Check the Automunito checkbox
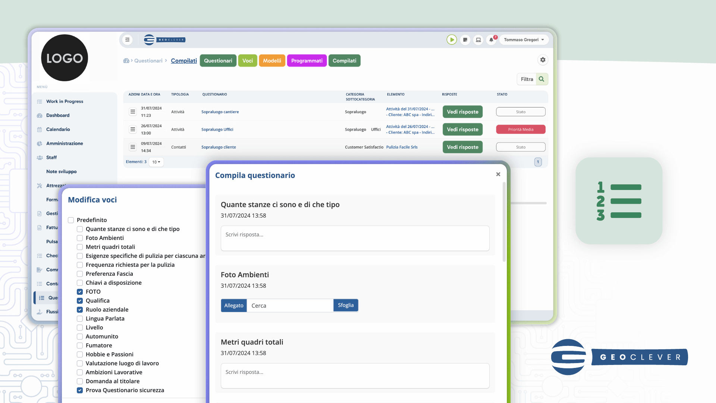Viewport: 716px width, 403px height. (x=80, y=337)
